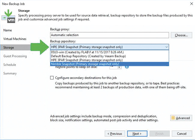Click the gear icon on Advanced button
The image size is (195, 140).
[173, 118]
